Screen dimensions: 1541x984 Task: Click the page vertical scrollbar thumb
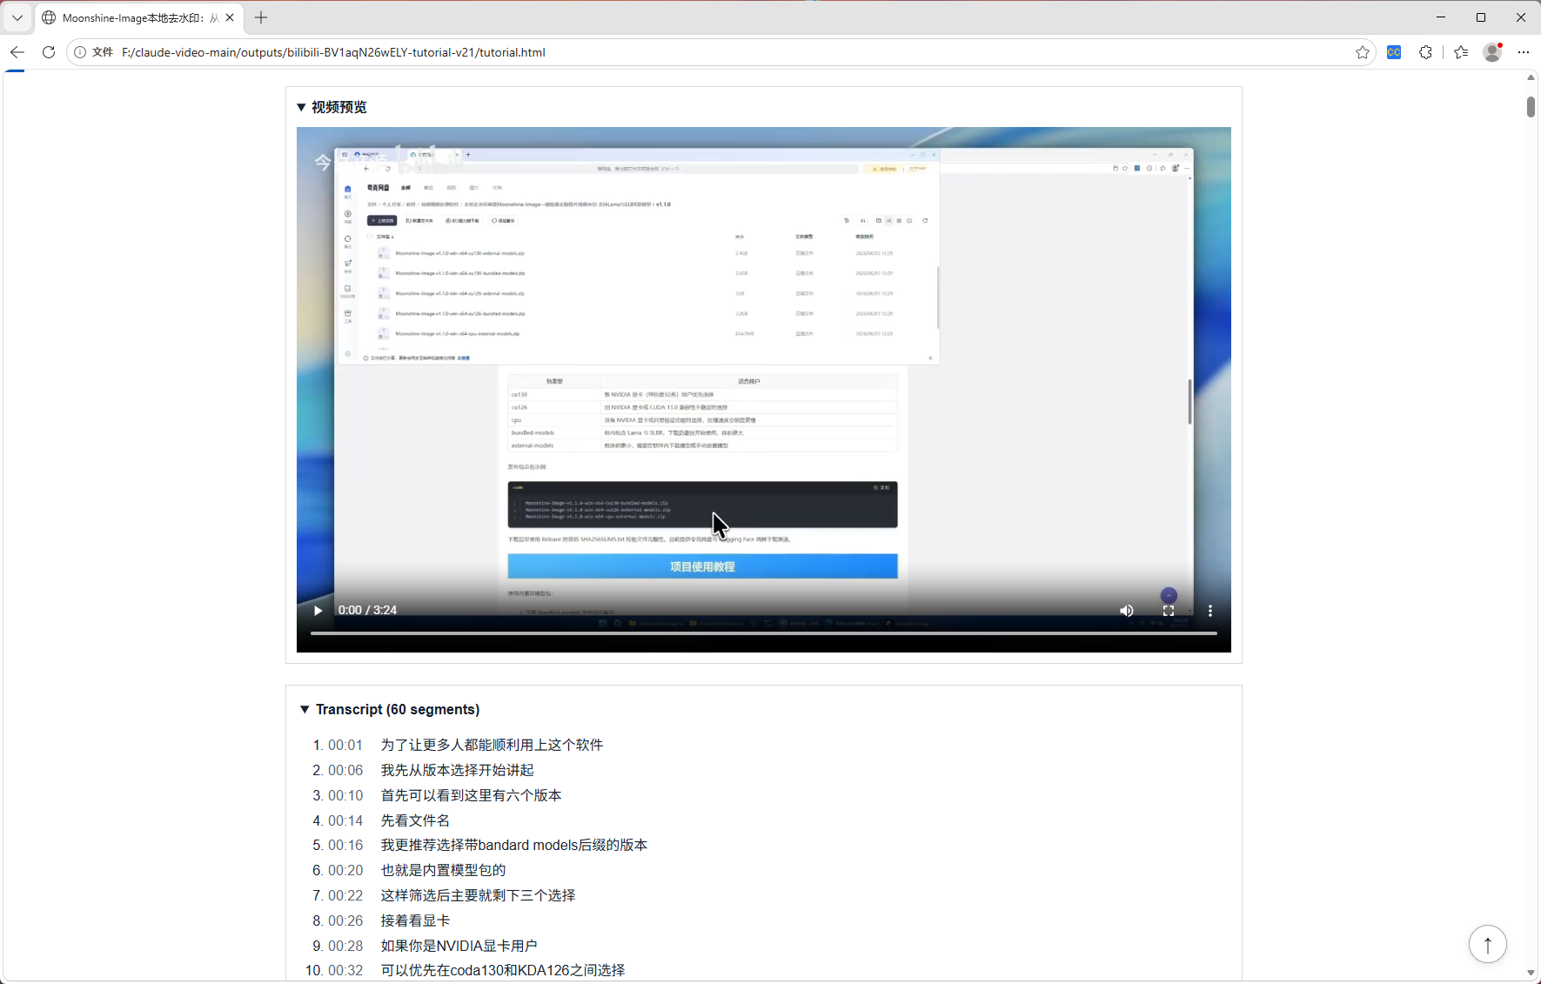click(x=1531, y=106)
